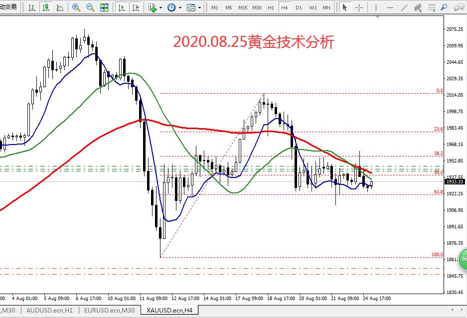This screenshot has width=467, height=318.
Task: Switch to the bar chart display
Action: [31, 7]
